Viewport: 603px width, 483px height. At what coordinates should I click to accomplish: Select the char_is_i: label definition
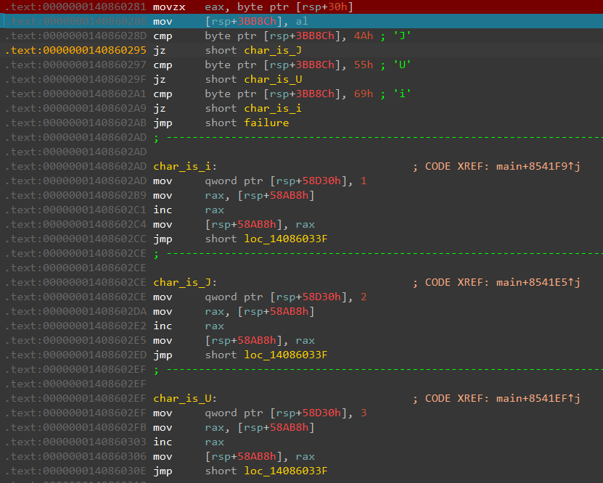(x=184, y=166)
